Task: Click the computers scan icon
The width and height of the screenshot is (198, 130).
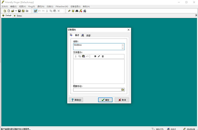Action: 85,11
